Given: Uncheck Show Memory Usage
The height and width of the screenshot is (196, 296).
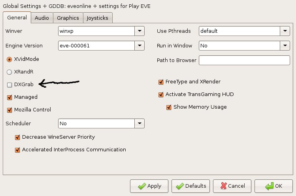Looking at the screenshot, I should [x=169, y=107].
